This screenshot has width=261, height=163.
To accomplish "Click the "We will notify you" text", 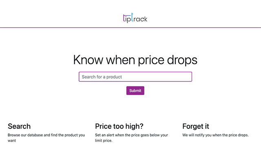I will click(215, 135).
